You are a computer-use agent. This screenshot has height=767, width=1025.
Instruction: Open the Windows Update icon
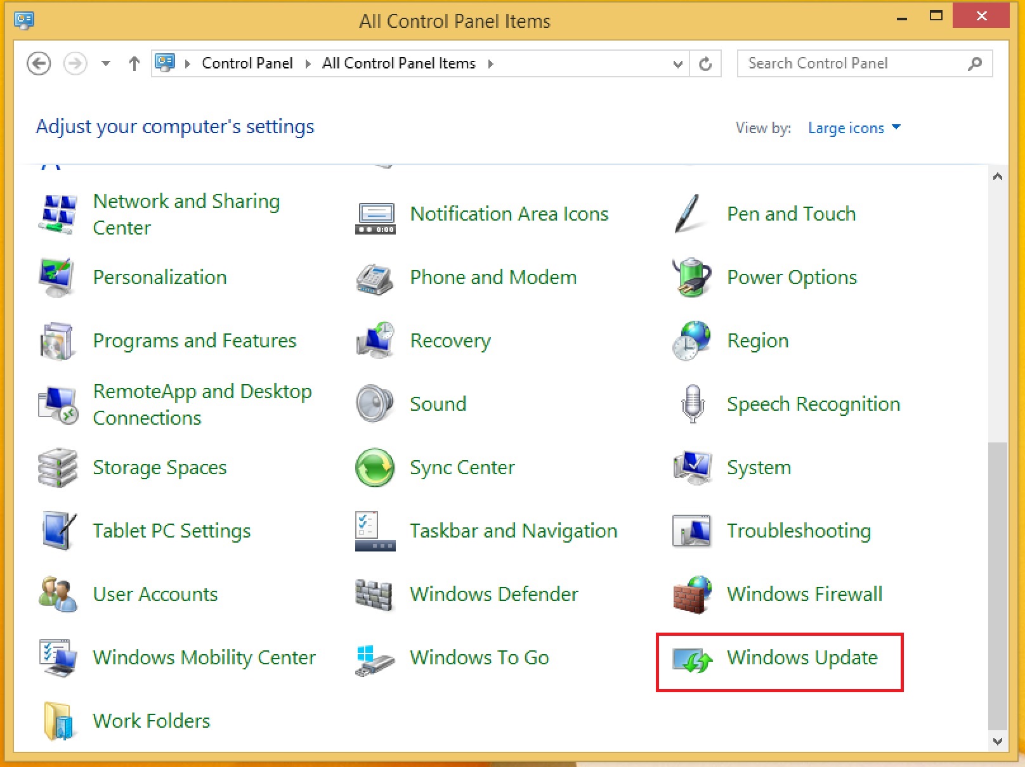click(x=692, y=659)
